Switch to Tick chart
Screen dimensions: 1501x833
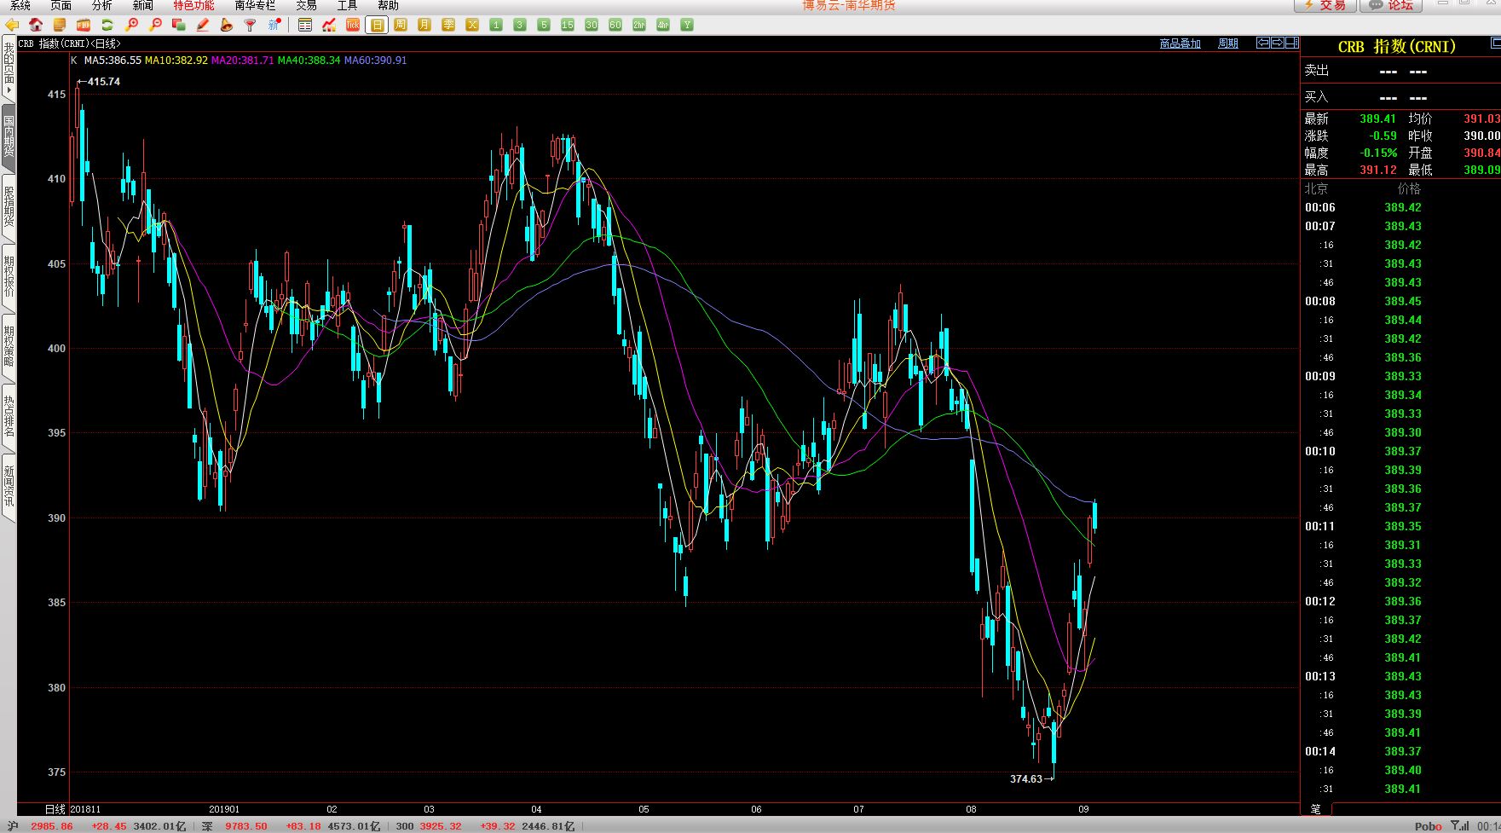(x=353, y=26)
